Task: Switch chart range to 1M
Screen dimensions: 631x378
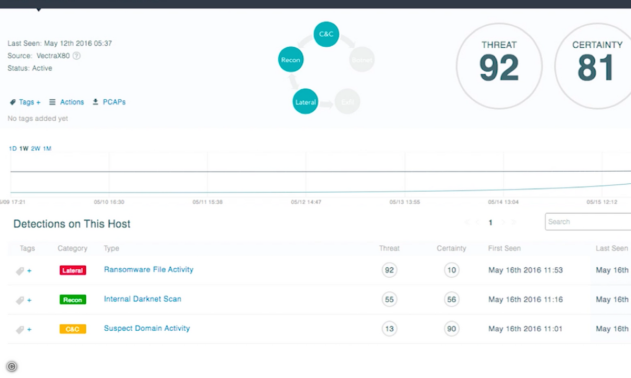Action: click(x=47, y=149)
